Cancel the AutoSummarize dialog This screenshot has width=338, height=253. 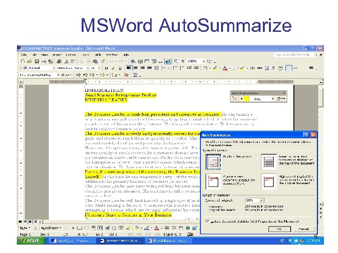[304, 229]
